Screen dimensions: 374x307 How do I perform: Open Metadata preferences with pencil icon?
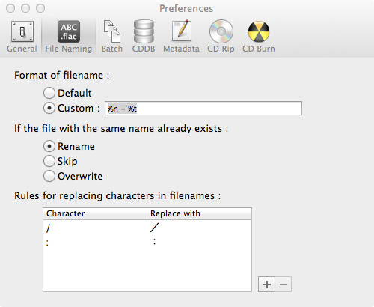(181, 36)
